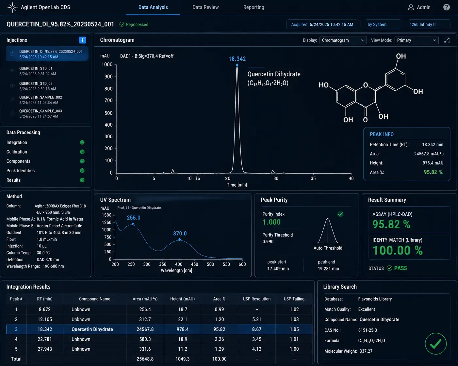
Task: Select the Peak Identities processing step
Action: pyautogui.click(x=45, y=171)
